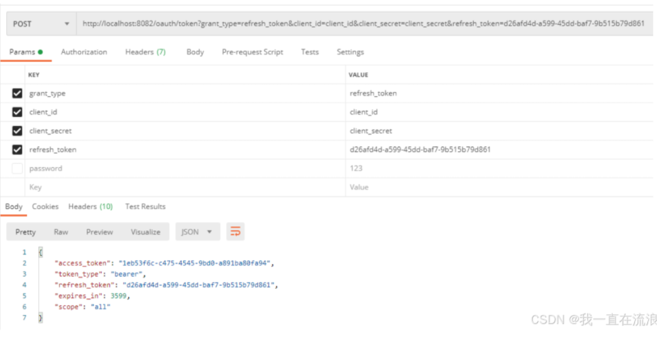Open the request Settings tab
Screen dimensions: 657x337
pyautogui.click(x=351, y=52)
